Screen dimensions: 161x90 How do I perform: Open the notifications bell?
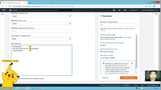point(119,10)
